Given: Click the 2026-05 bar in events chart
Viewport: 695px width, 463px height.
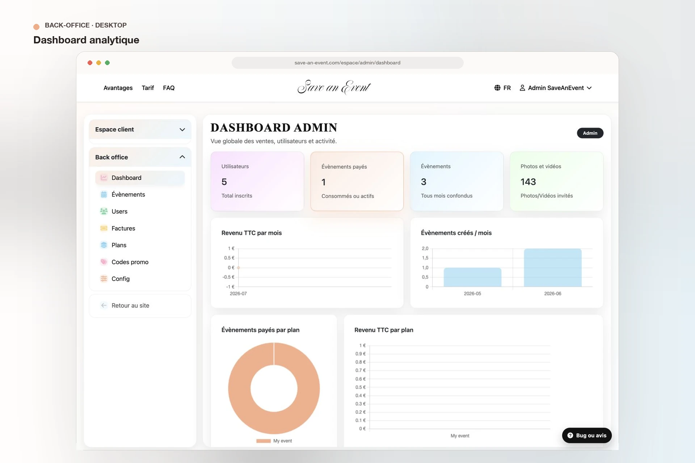Looking at the screenshot, I should pos(472,277).
